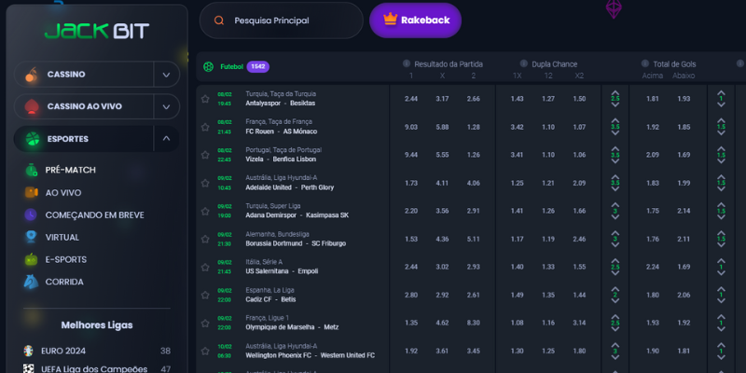The height and width of the screenshot is (373, 746).
Task: Click info icon beside Dupla Chance
Action: click(x=524, y=63)
